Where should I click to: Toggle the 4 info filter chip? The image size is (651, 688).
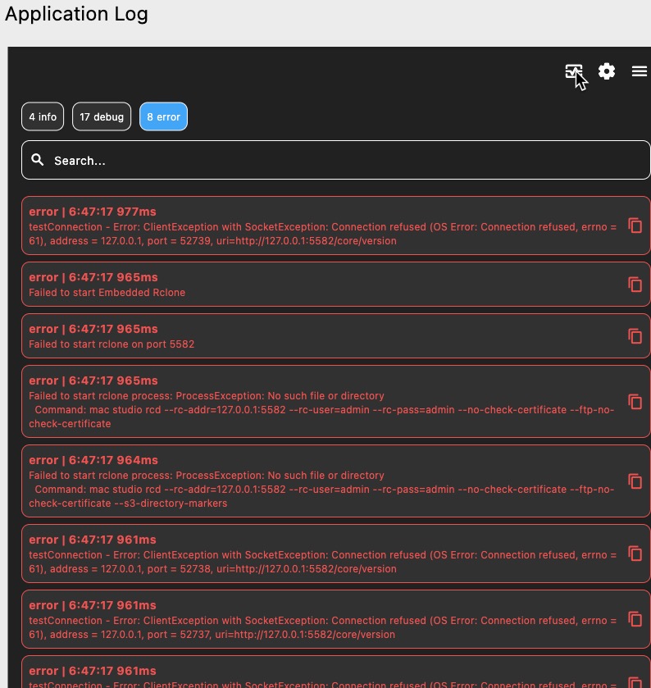click(43, 116)
